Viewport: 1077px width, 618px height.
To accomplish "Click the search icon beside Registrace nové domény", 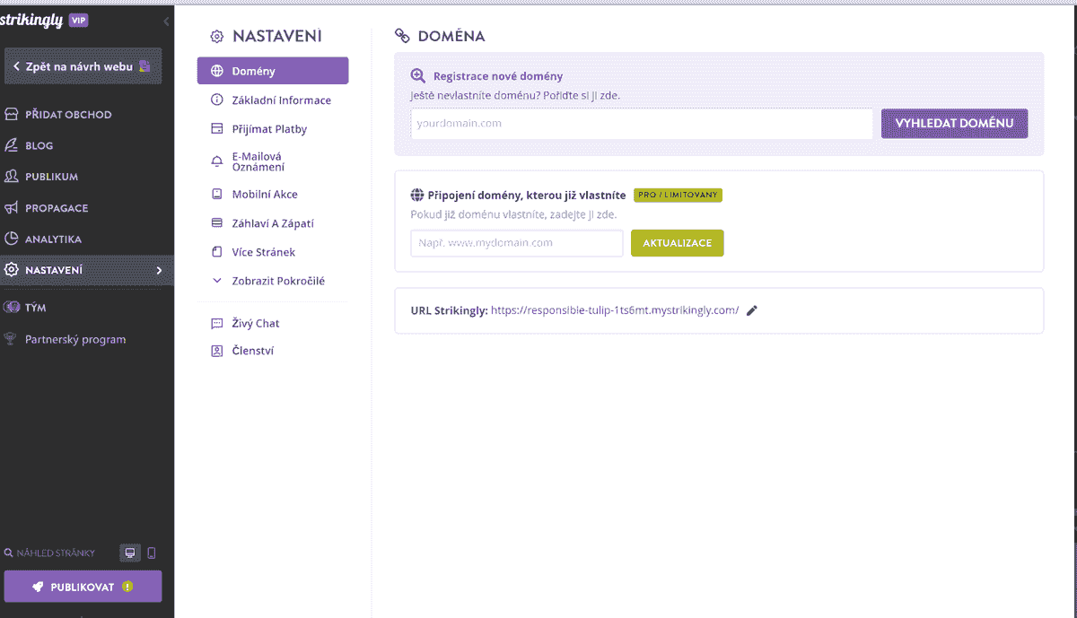I will pyautogui.click(x=418, y=76).
